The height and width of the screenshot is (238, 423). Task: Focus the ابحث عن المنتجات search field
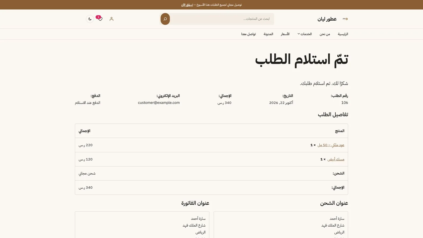222,19
